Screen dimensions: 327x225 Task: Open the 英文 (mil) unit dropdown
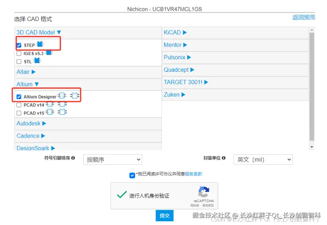263,160
